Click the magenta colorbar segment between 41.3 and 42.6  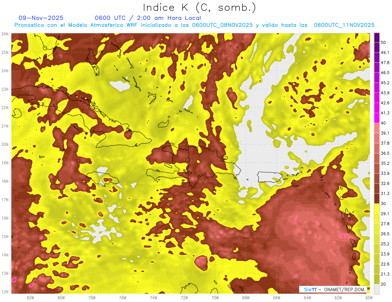click(377, 108)
